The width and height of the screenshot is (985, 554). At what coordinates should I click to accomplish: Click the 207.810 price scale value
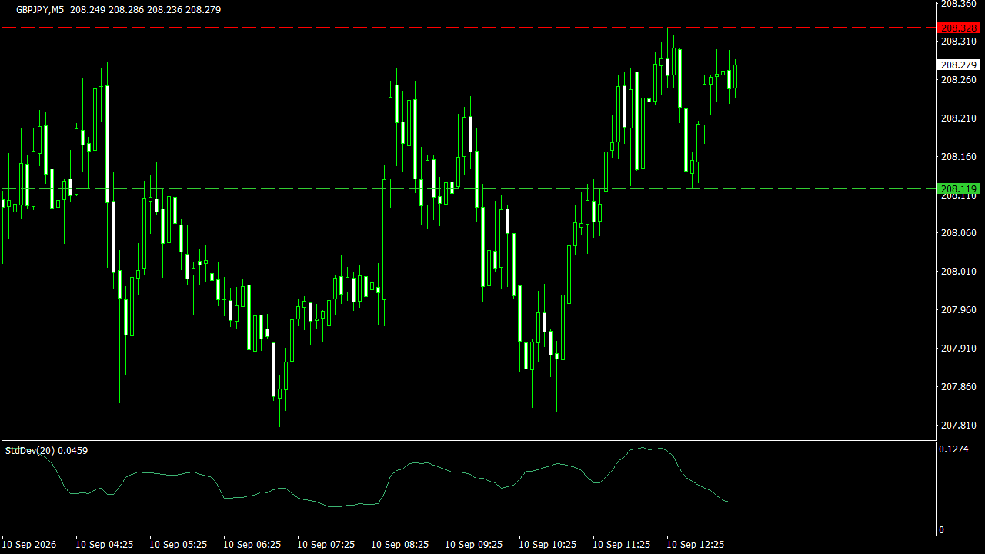click(958, 426)
